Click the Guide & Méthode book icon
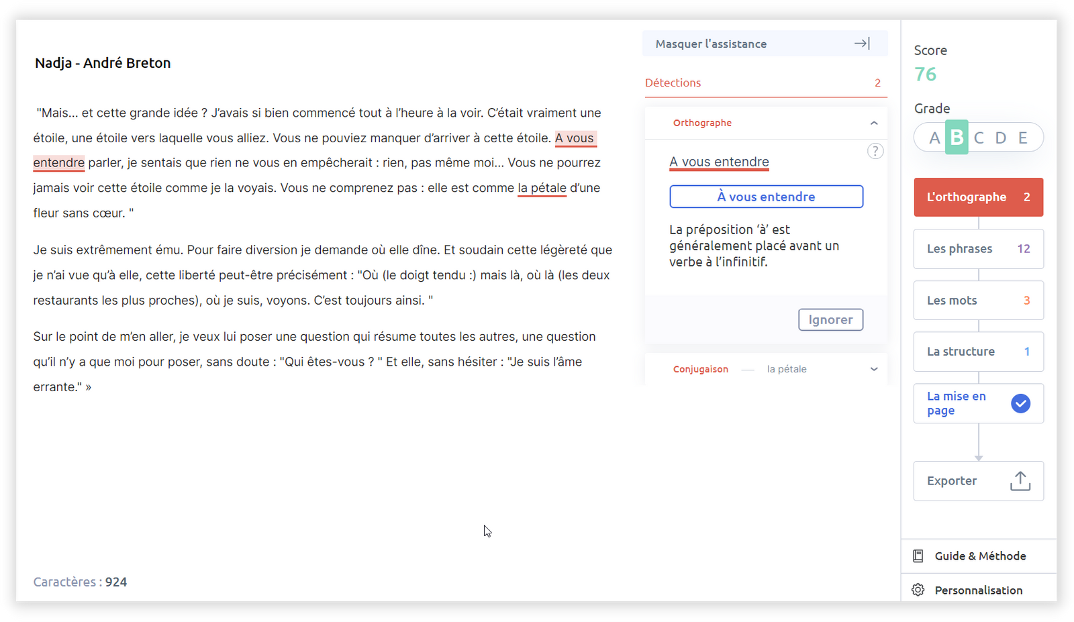The height and width of the screenshot is (622, 1074). [918, 556]
